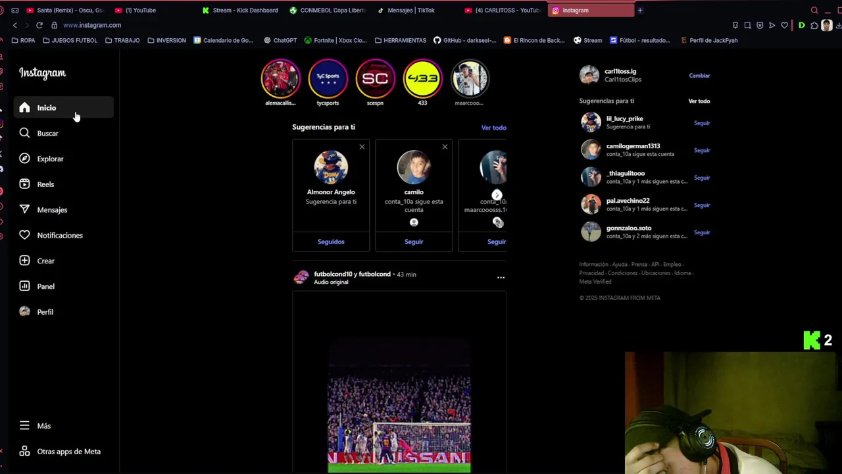View tycsports story
842x474 pixels.
[x=328, y=78]
